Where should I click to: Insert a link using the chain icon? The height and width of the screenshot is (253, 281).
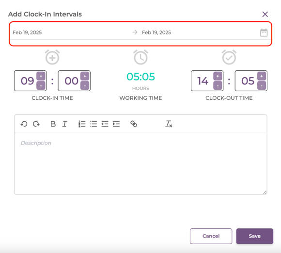pyautogui.click(x=134, y=124)
